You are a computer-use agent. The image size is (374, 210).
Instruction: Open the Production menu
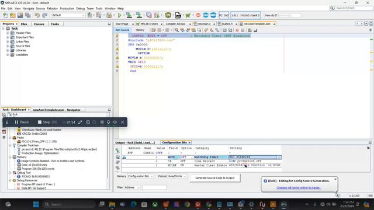pyautogui.click(x=67, y=8)
